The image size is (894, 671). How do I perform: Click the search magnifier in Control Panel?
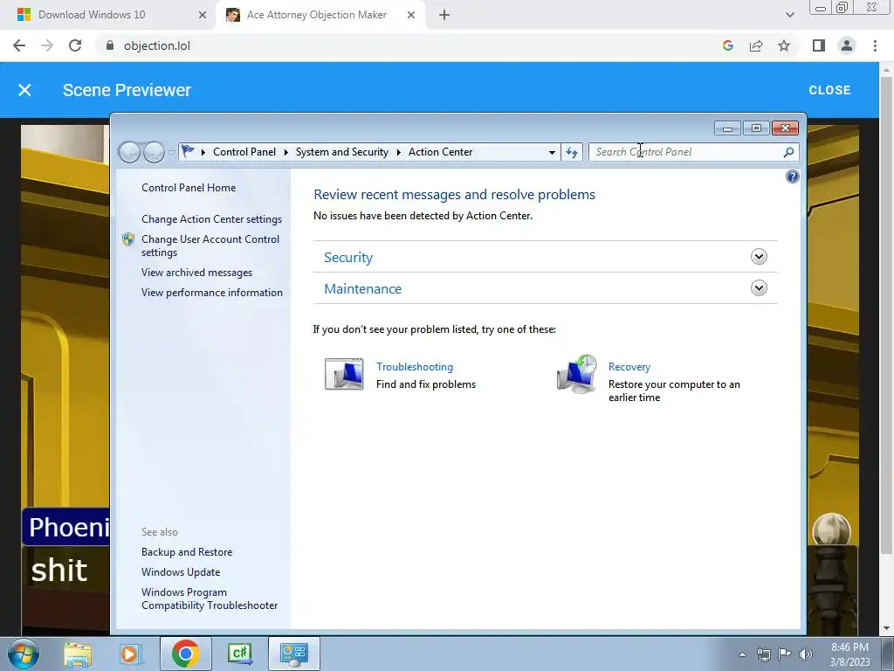point(788,152)
